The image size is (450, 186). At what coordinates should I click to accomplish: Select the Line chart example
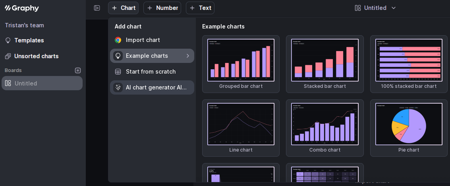(x=241, y=128)
